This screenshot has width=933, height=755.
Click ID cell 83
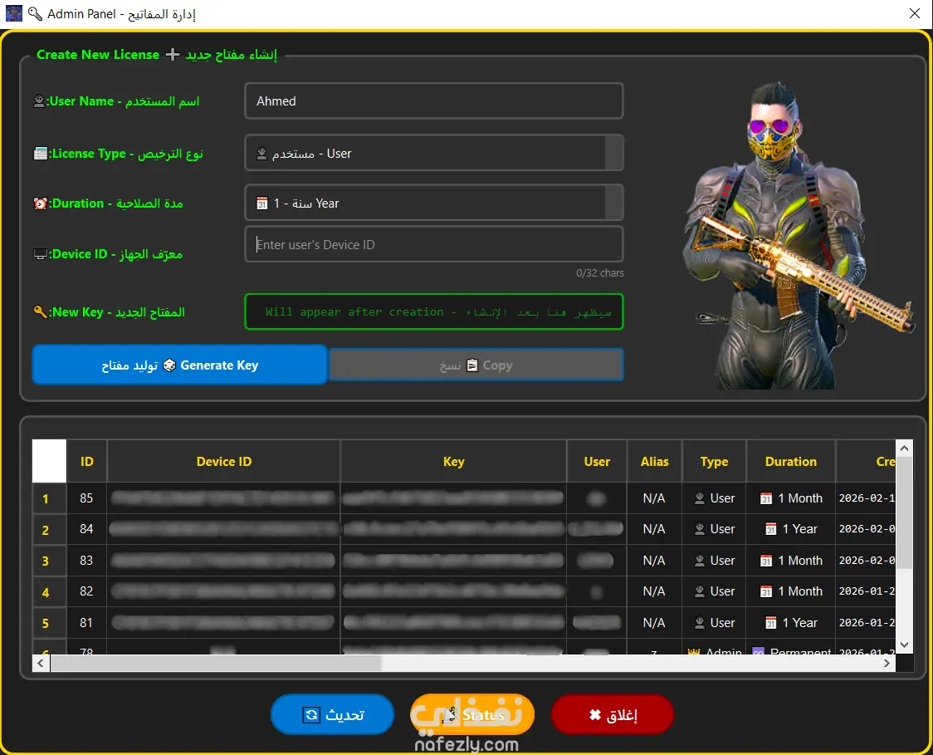click(86, 561)
